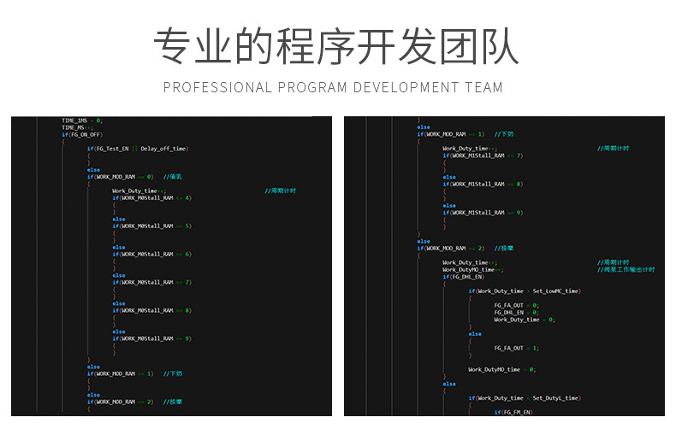Click the WORK_M0Stall_RAM <= 4 condition

coord(151,198)
